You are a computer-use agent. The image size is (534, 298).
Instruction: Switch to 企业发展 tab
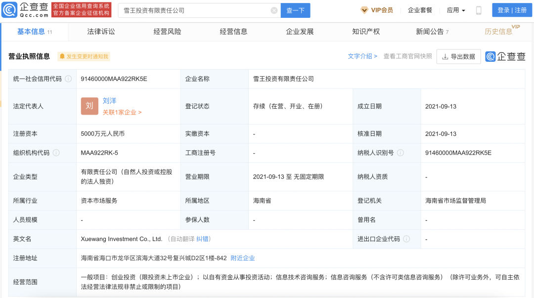[300, 32]
